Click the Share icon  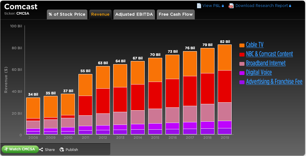click(41, 149)
